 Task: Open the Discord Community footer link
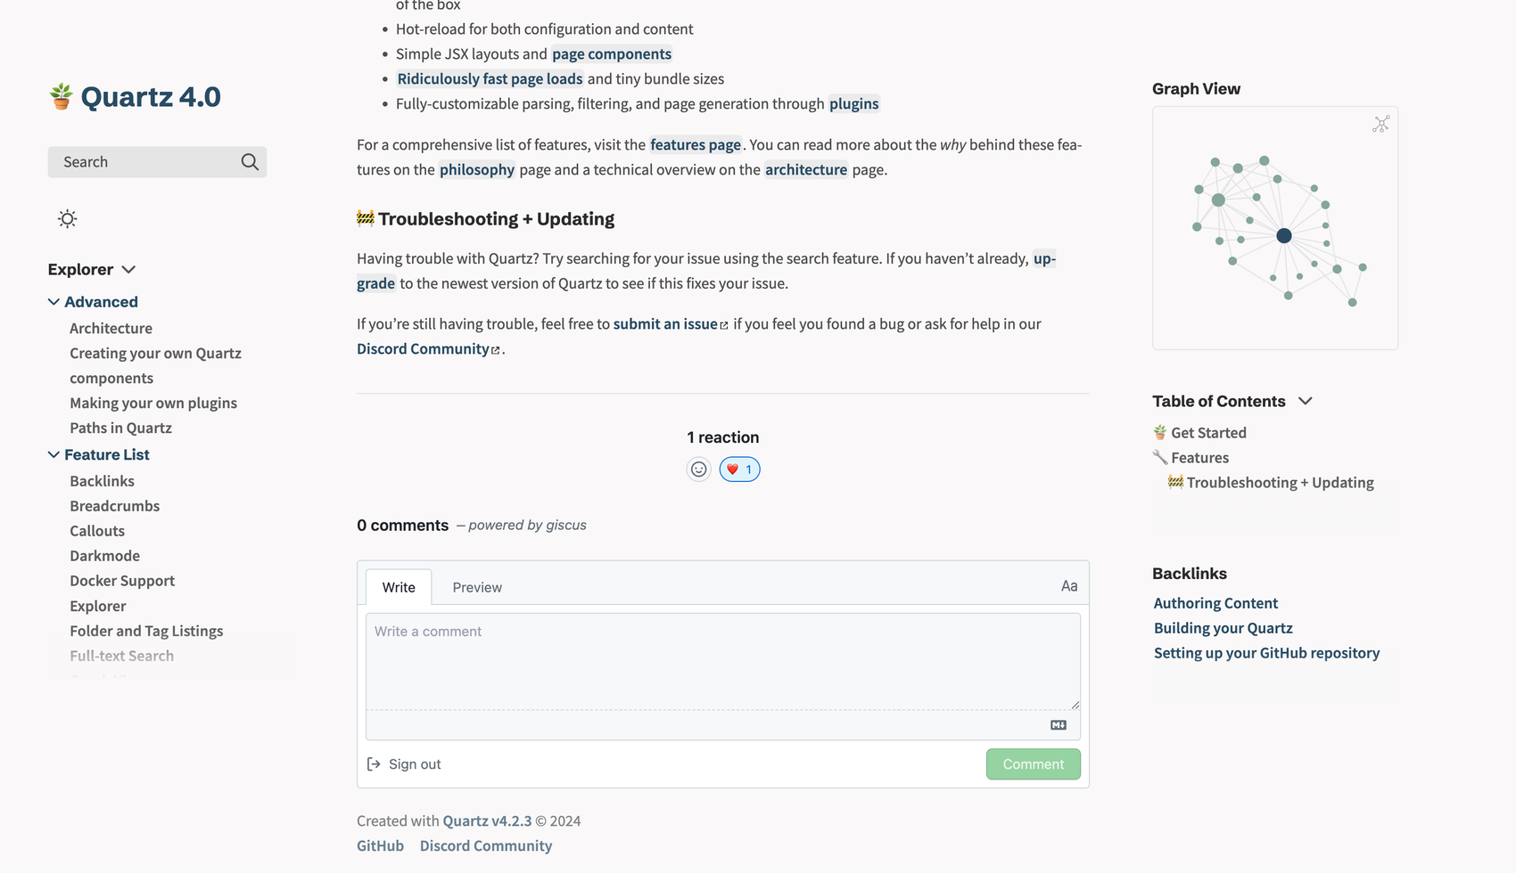pos(486,846)
